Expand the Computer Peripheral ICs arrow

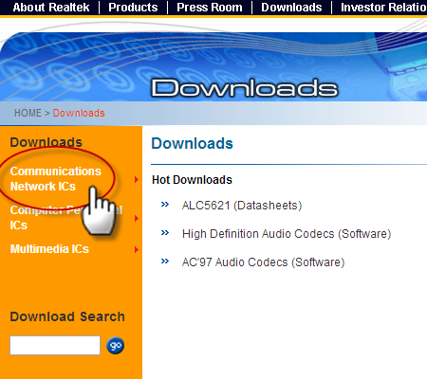[x=137, y=219]
